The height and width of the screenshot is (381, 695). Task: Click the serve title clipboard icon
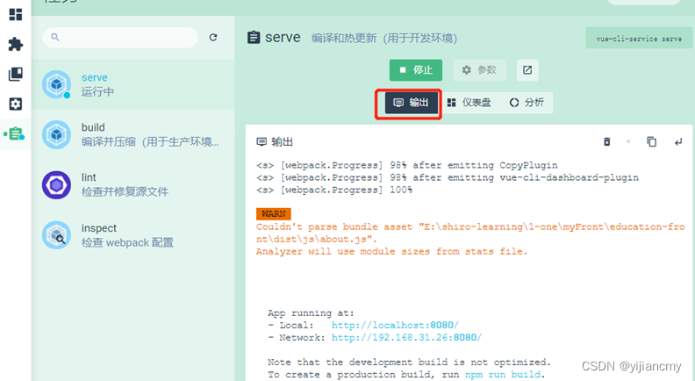254,37
